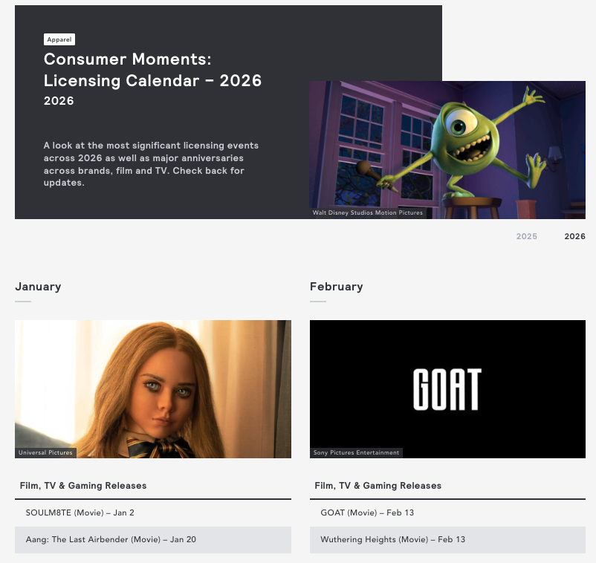Open the GOAT movie thumbnail
The width and height of the screenshot is (596, 563).
click(x=447, y=389)
